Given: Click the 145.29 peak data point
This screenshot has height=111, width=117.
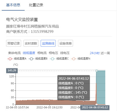Looking at the screenshot, I should click(x=96, y=71).
